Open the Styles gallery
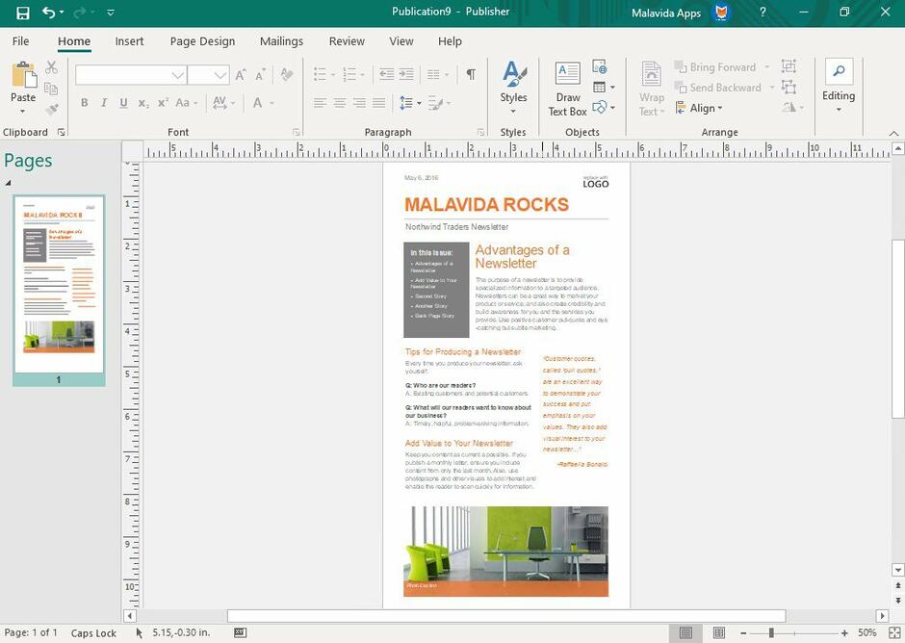 coord(514,86)
